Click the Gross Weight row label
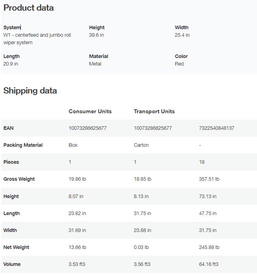The height and width of the screenshot is (275, 257). click(x=19, y=179)
